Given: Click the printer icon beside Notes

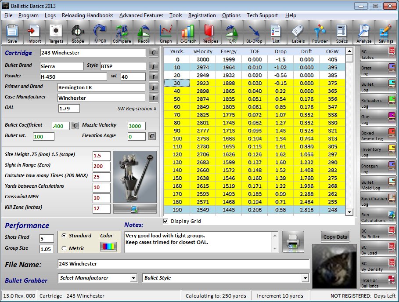Looking at the screenshot, I should tap(293, 241).
